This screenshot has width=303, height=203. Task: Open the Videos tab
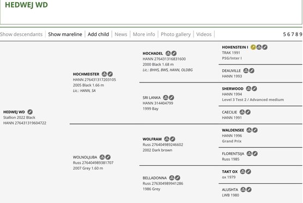click(204, 34)
